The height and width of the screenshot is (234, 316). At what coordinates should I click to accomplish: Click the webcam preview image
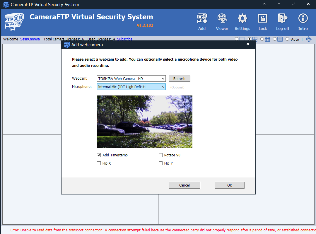(144, 122)
